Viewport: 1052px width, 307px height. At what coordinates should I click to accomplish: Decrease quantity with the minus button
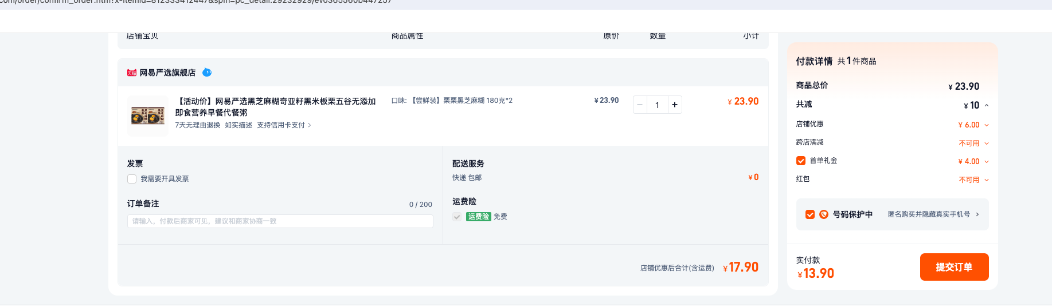click(x=640, y=105)
